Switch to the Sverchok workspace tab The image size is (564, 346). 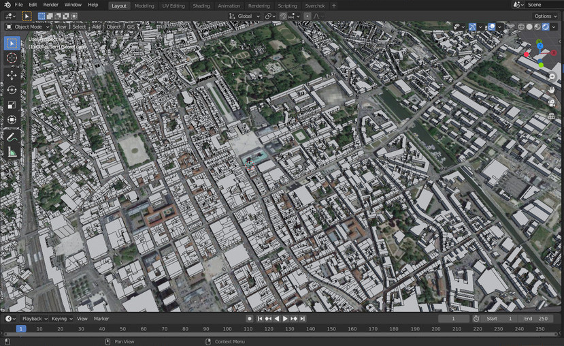coord(315,5)
